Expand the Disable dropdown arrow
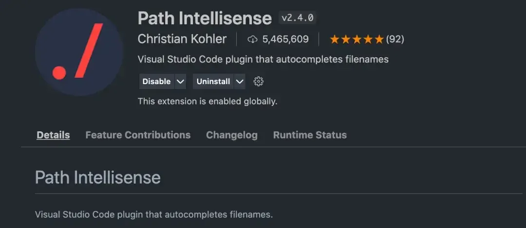Screen dimensions: 526x228 180,82
